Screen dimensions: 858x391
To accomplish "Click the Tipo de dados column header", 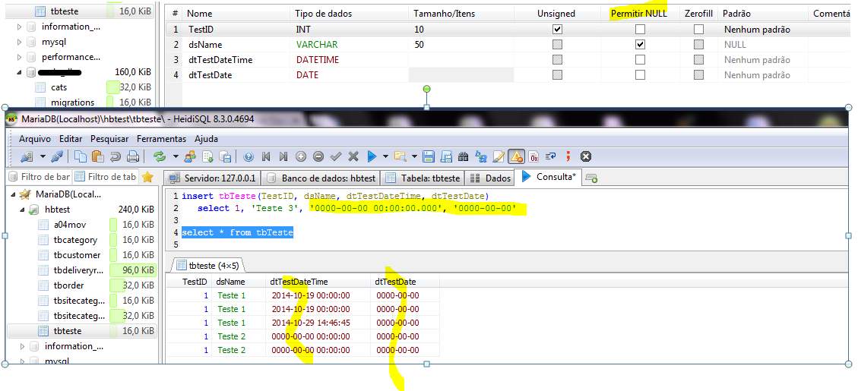I will [324, 14].
